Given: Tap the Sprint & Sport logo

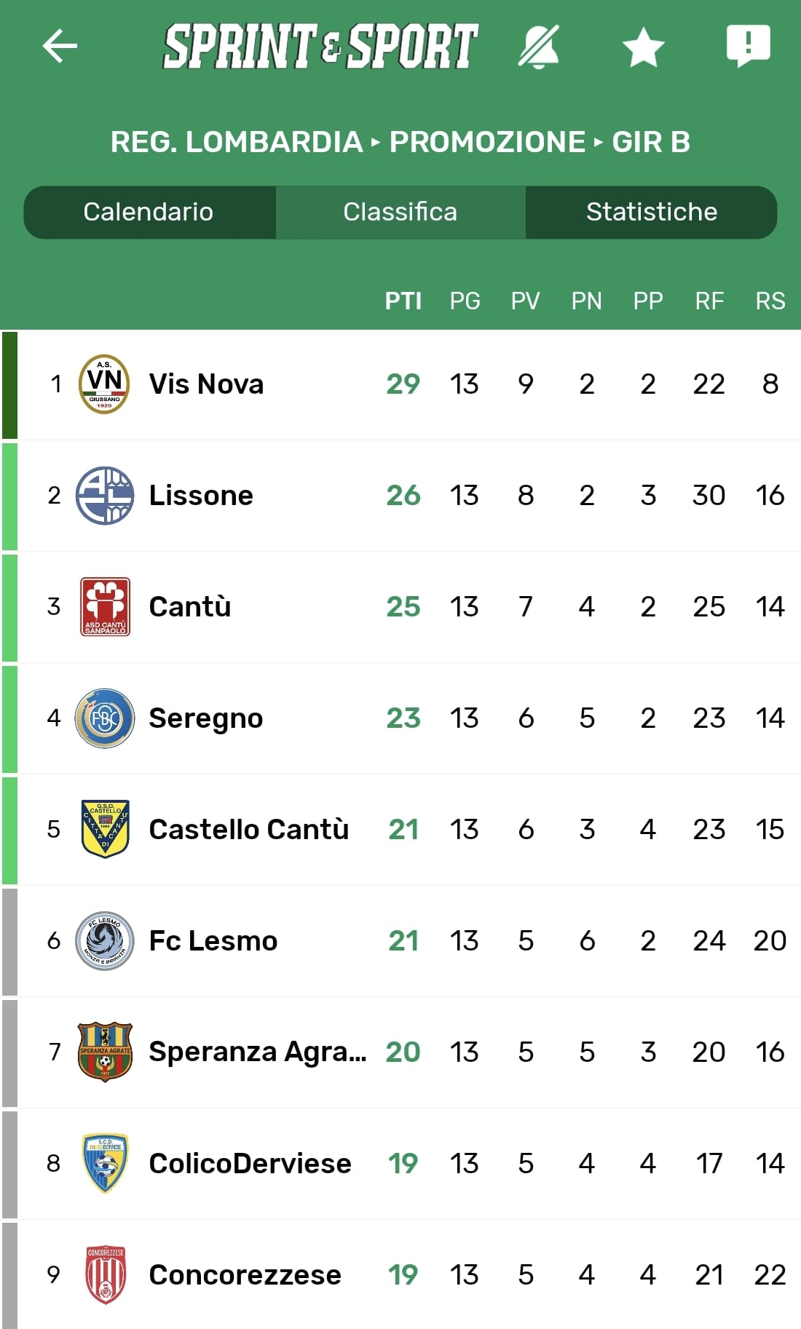Looking at the screenshot, I should pyautogui.click(x=320, y=47).
